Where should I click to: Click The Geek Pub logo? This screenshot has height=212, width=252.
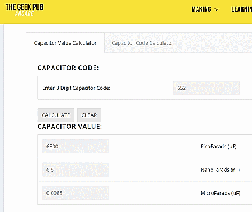tap(25, 9)
